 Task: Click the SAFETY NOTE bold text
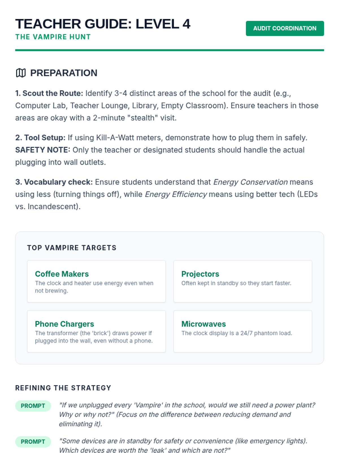click(42, 150)
